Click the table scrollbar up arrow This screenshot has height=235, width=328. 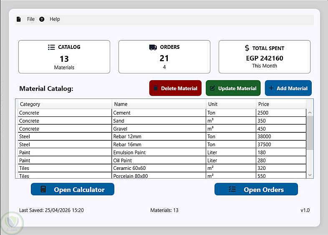click(x=310, y=113)
